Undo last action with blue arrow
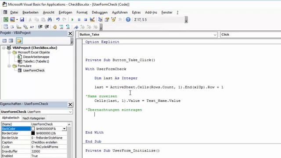Screen dimensions: 281x158 pos(58,19)
